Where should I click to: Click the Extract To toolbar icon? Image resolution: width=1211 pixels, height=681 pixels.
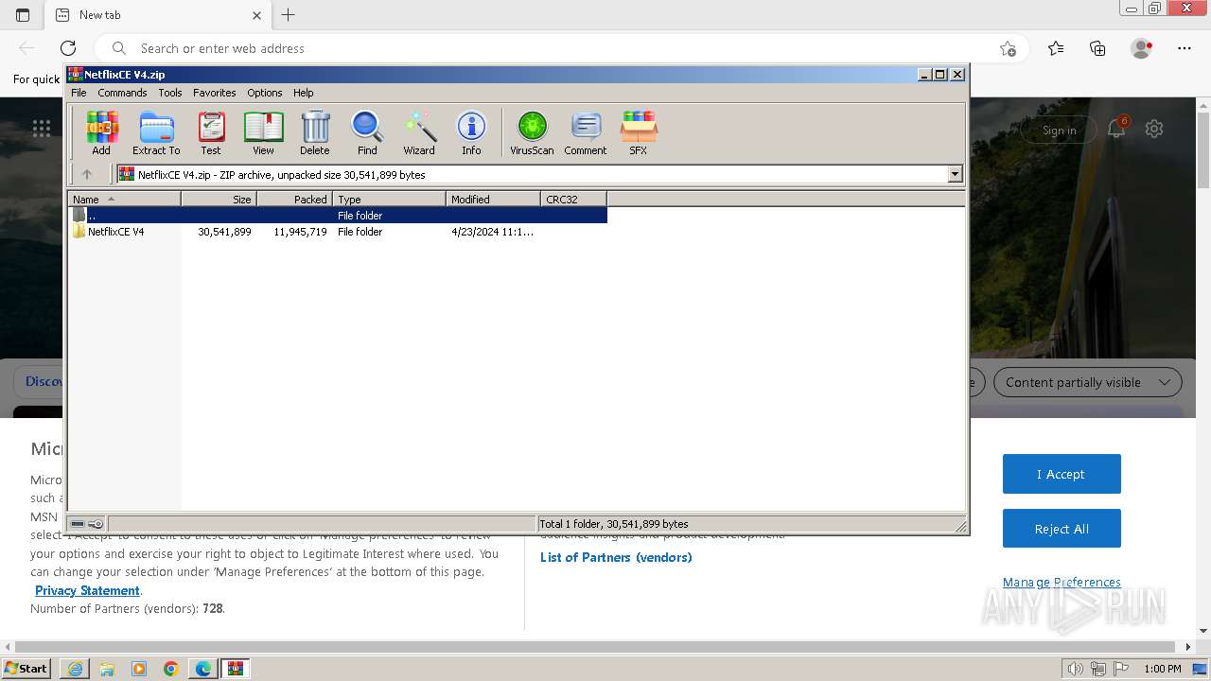click(156, 132)
